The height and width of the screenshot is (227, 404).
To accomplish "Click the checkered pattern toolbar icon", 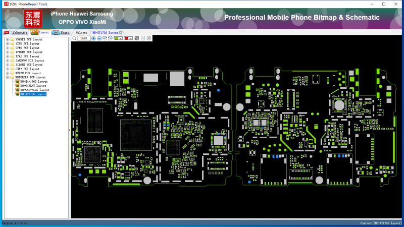I will click(x=137, y=38).
